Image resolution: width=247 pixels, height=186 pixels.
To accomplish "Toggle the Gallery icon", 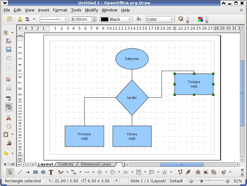I will pyautogui.click(x=214, y=172).
